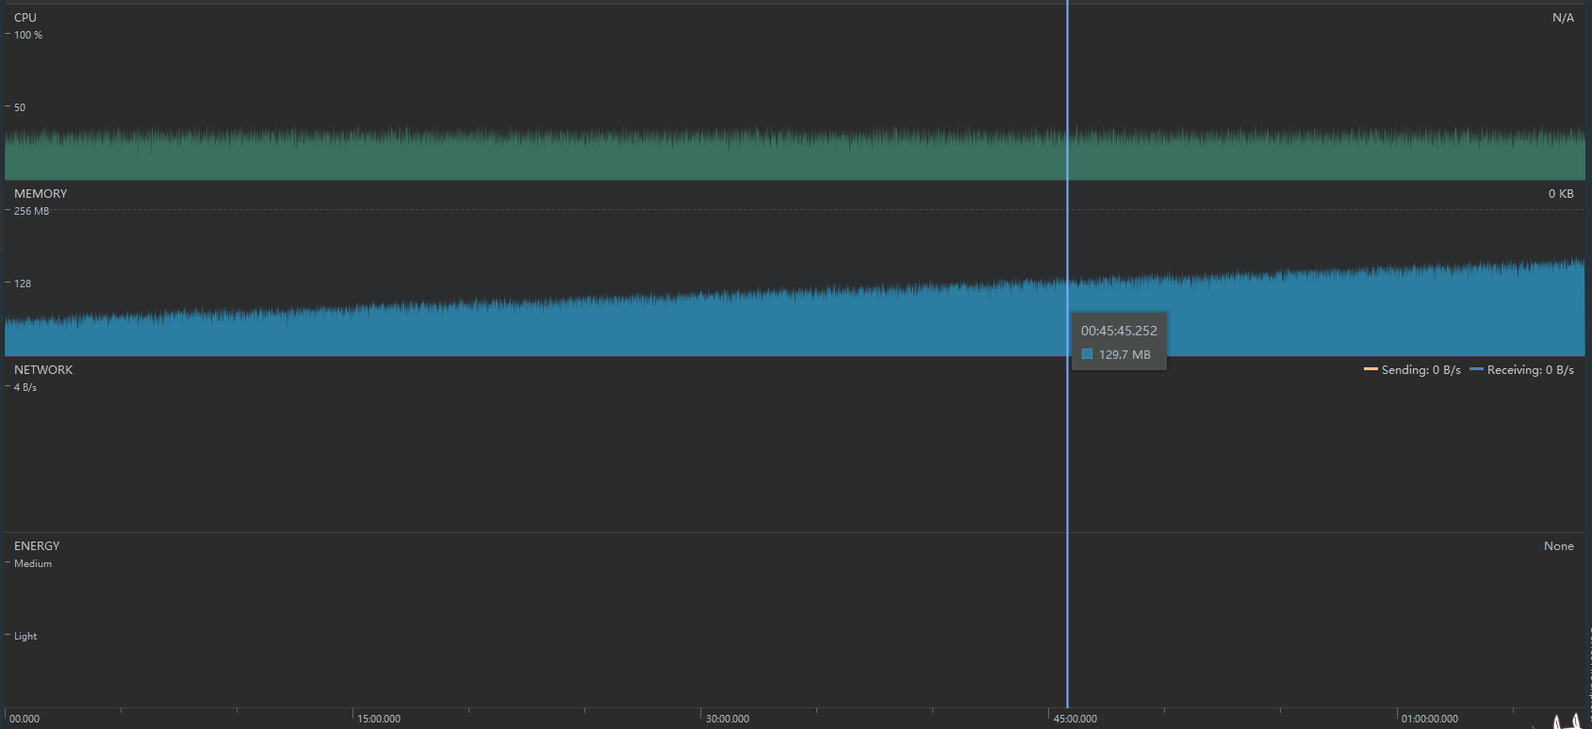Click the Medium energy axis label
This screenshot has width=1592, height=729.
coord(33,563)
